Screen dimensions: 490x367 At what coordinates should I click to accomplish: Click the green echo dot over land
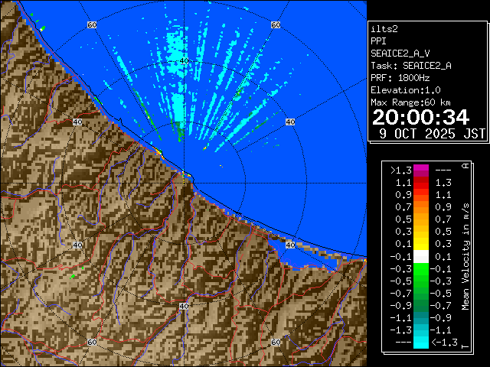coord(72,276)
